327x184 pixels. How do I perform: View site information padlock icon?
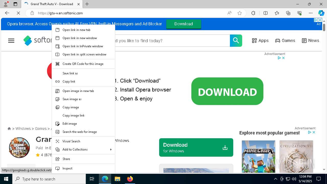click(32, 13)
